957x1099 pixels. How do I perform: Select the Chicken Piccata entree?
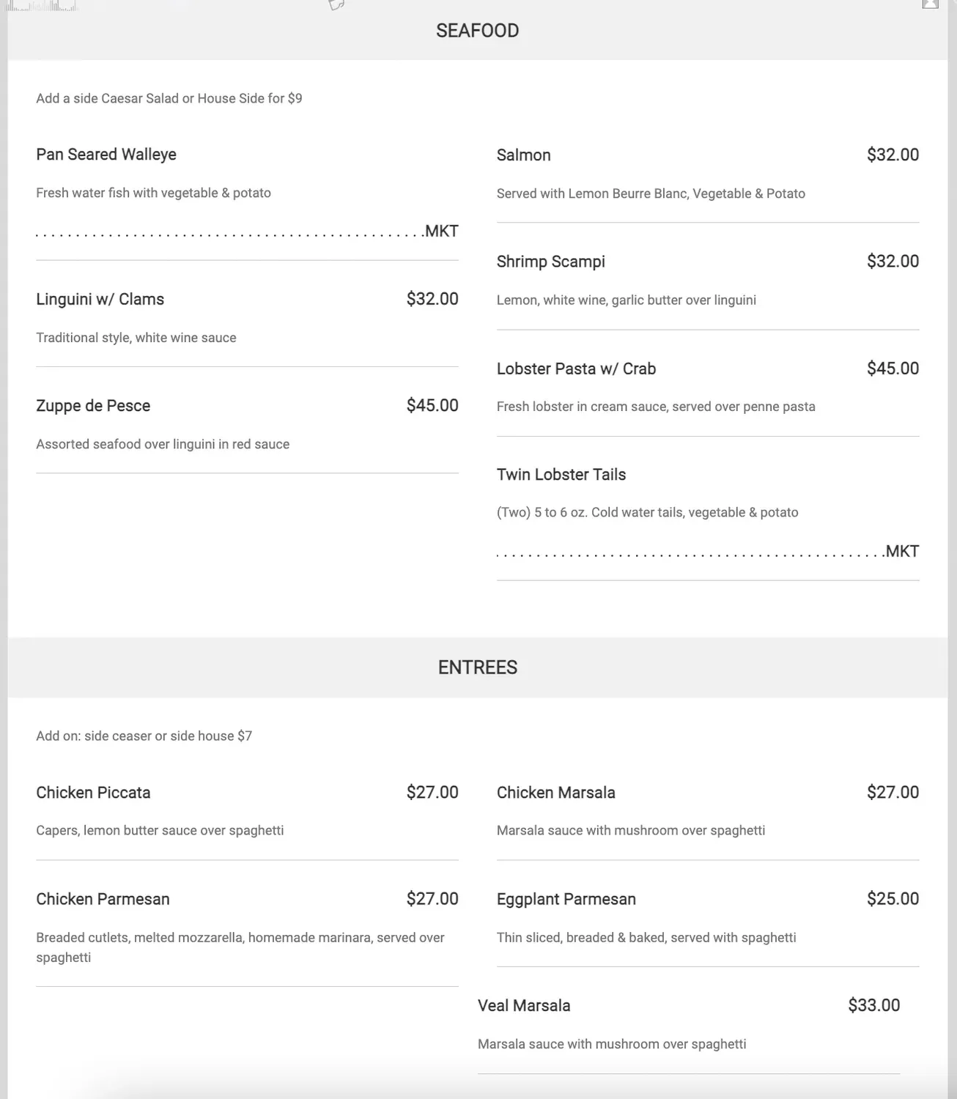[x=93, y=793]
